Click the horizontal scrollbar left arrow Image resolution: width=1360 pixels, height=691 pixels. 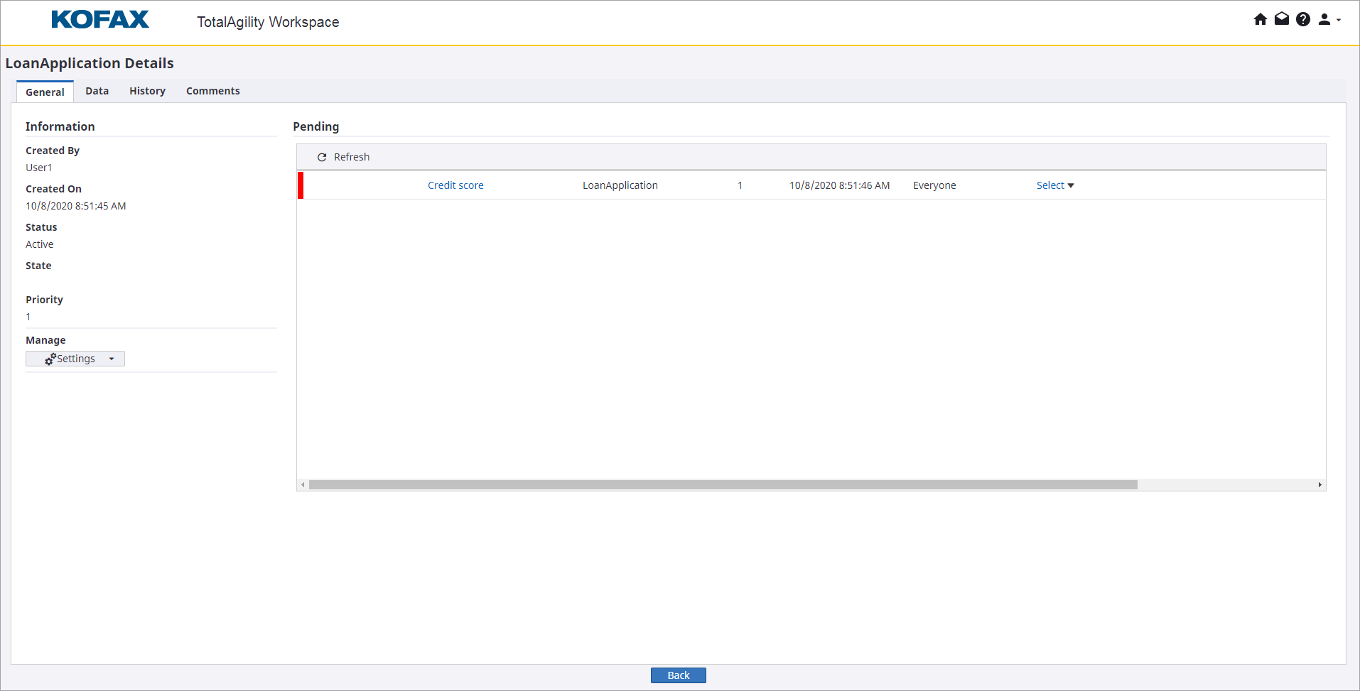(303, 485)
